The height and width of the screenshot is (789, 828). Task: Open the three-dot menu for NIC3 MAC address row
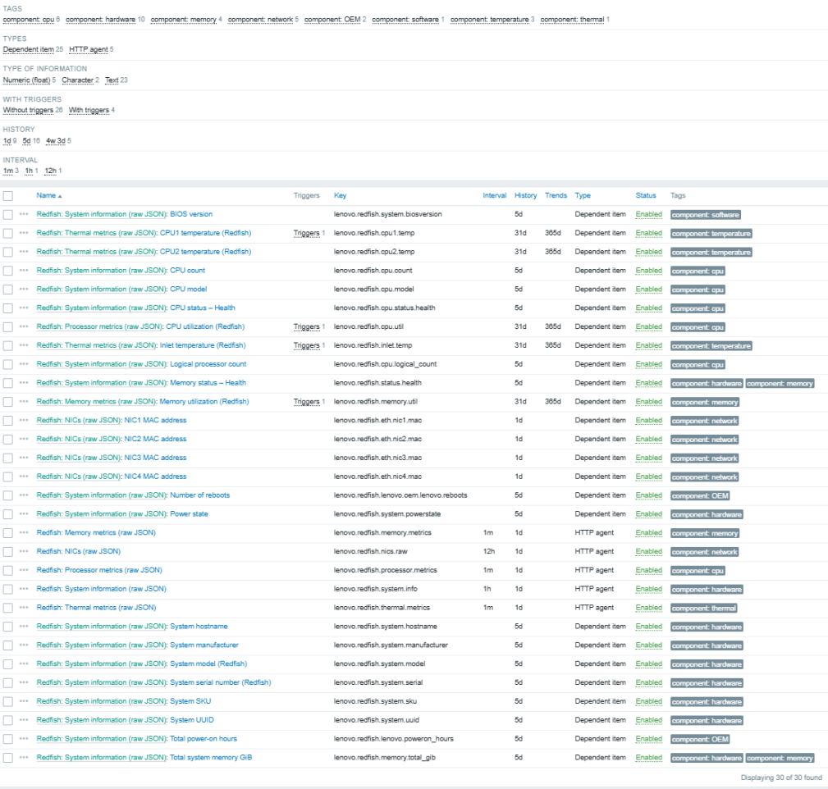click(x=24, y=458)
